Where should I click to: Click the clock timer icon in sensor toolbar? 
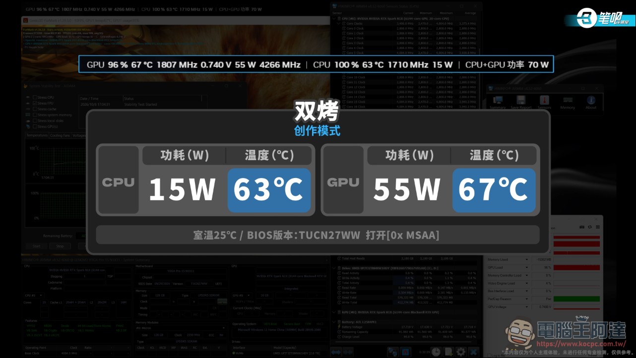tap(436, 352)
